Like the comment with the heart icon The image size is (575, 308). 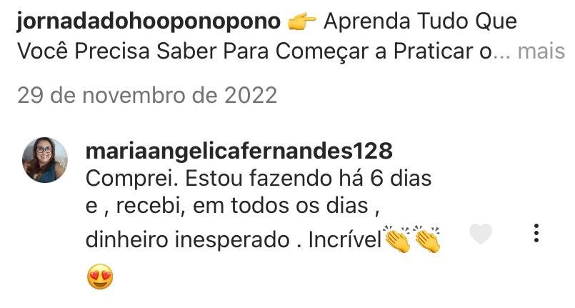click(x=481, y=234)
